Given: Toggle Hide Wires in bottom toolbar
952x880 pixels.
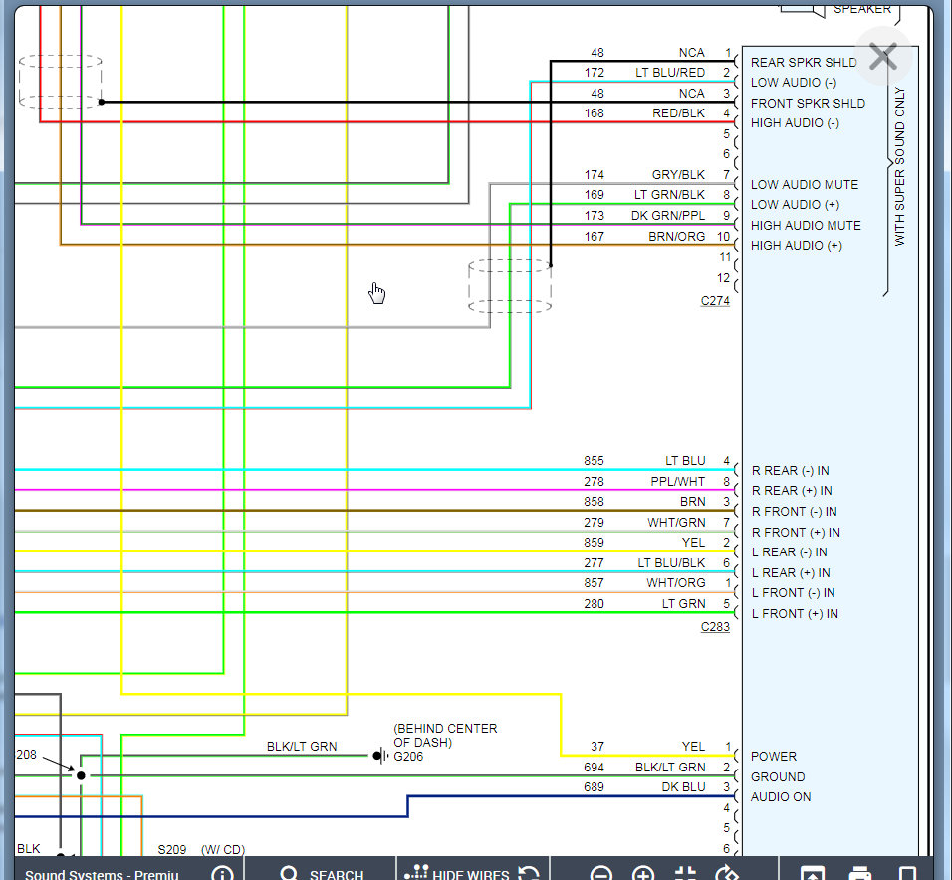Looking at the screenshot, I should (458, 873).
